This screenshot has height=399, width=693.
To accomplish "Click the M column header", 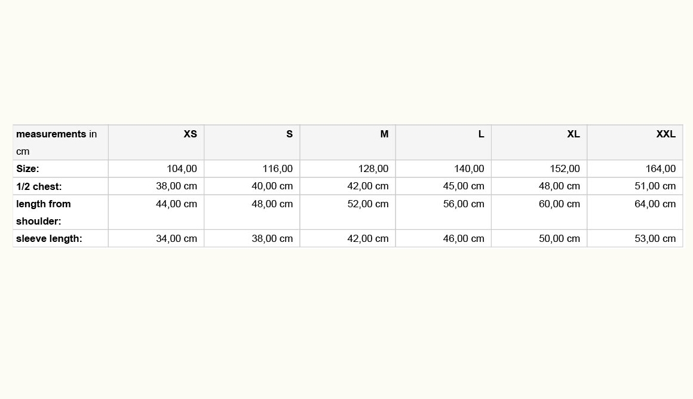I will click(348, 142).
